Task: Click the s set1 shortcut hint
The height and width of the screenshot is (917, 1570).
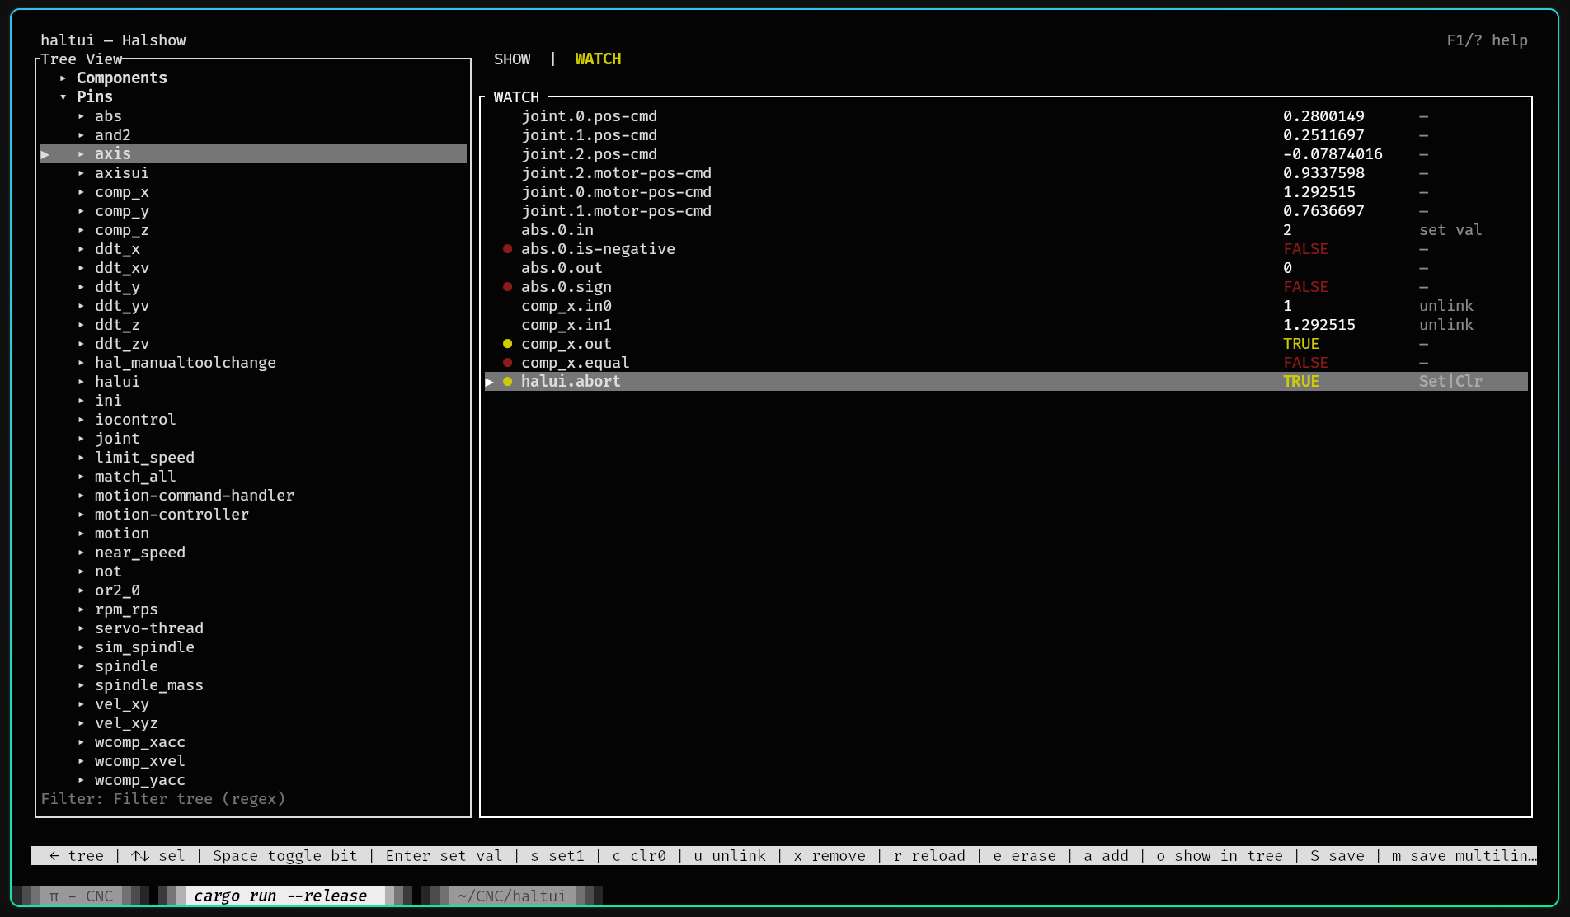Action: [557, 856]
